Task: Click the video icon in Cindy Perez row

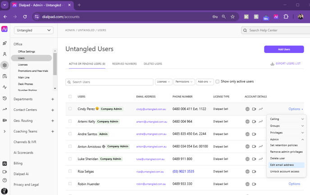Action: pyautogui.click(x=254, y=109)
